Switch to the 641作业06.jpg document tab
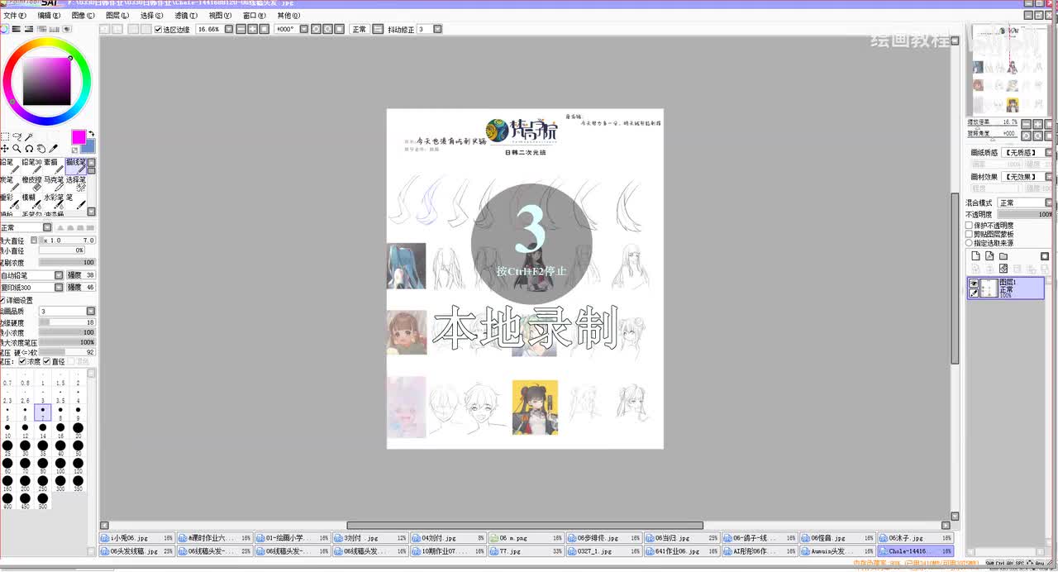This screenshot has width=1058, height=572. click(x=681, y=551)
